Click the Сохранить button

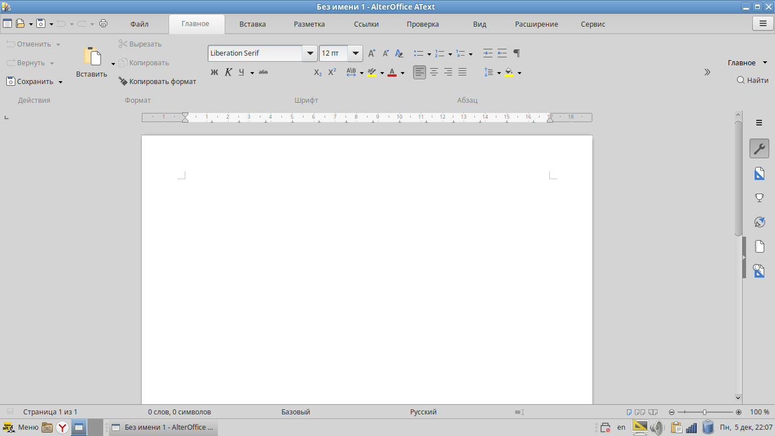click(30, 82)
